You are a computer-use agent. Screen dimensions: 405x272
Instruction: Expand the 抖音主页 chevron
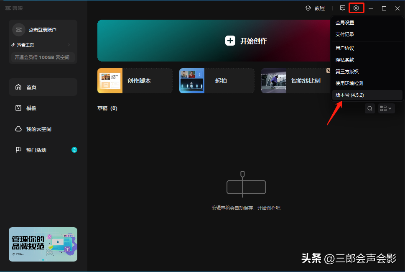(x=69, y=45)
